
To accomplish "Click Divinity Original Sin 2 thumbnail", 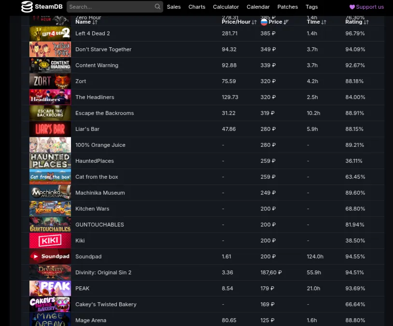I will (50, 272).
